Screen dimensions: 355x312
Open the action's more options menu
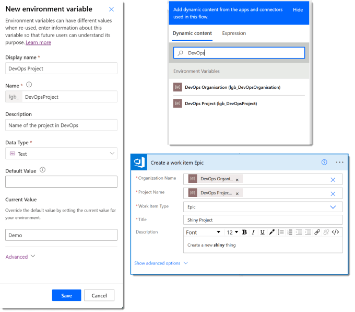(x=340, y=162)
